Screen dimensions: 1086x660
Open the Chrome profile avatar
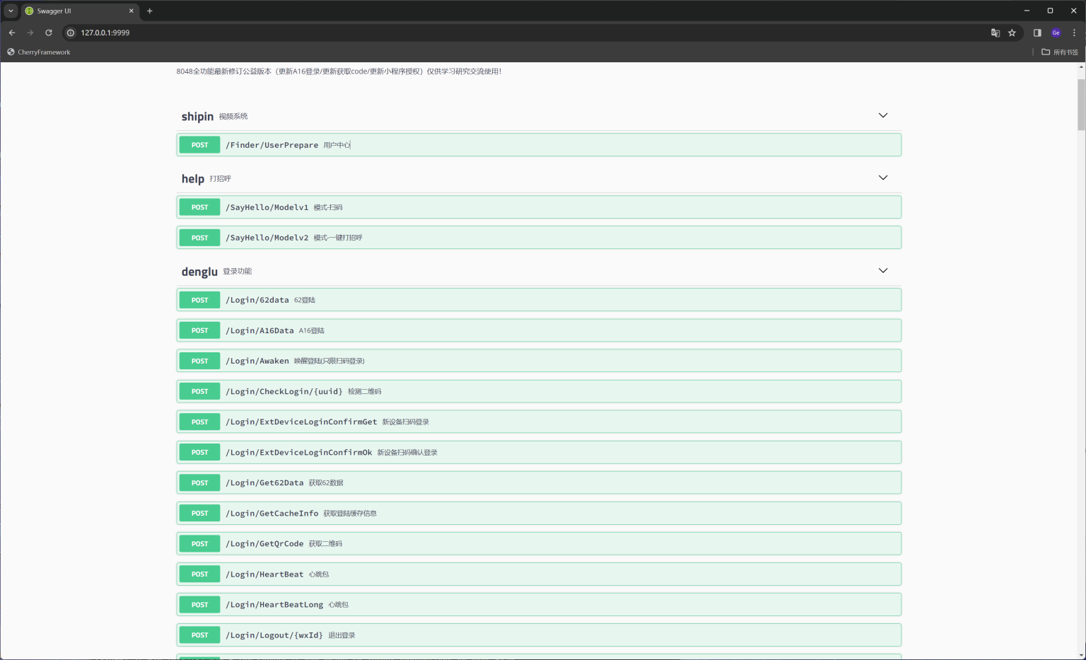coord(1056,33)
